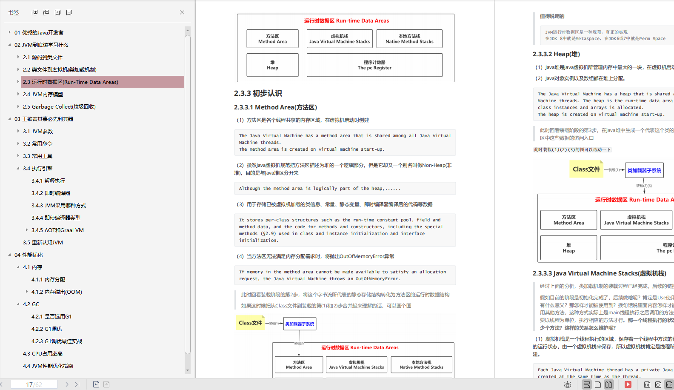The height and width of the screenshot is (390, 674).
Task: Click the 程序计数器 The pc Register box
Action: (x=374, y=65)
